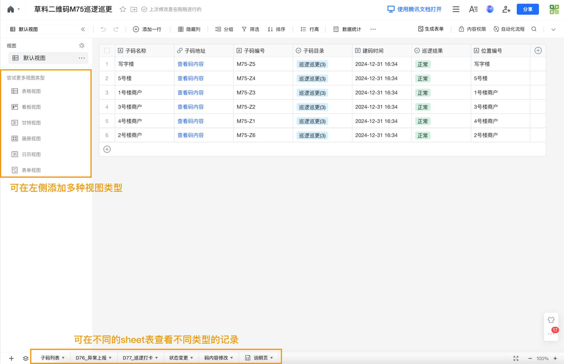Screen dimensions: 564x364
Task: Open 自动化流程 settings
Action: [x=509, y=29]
